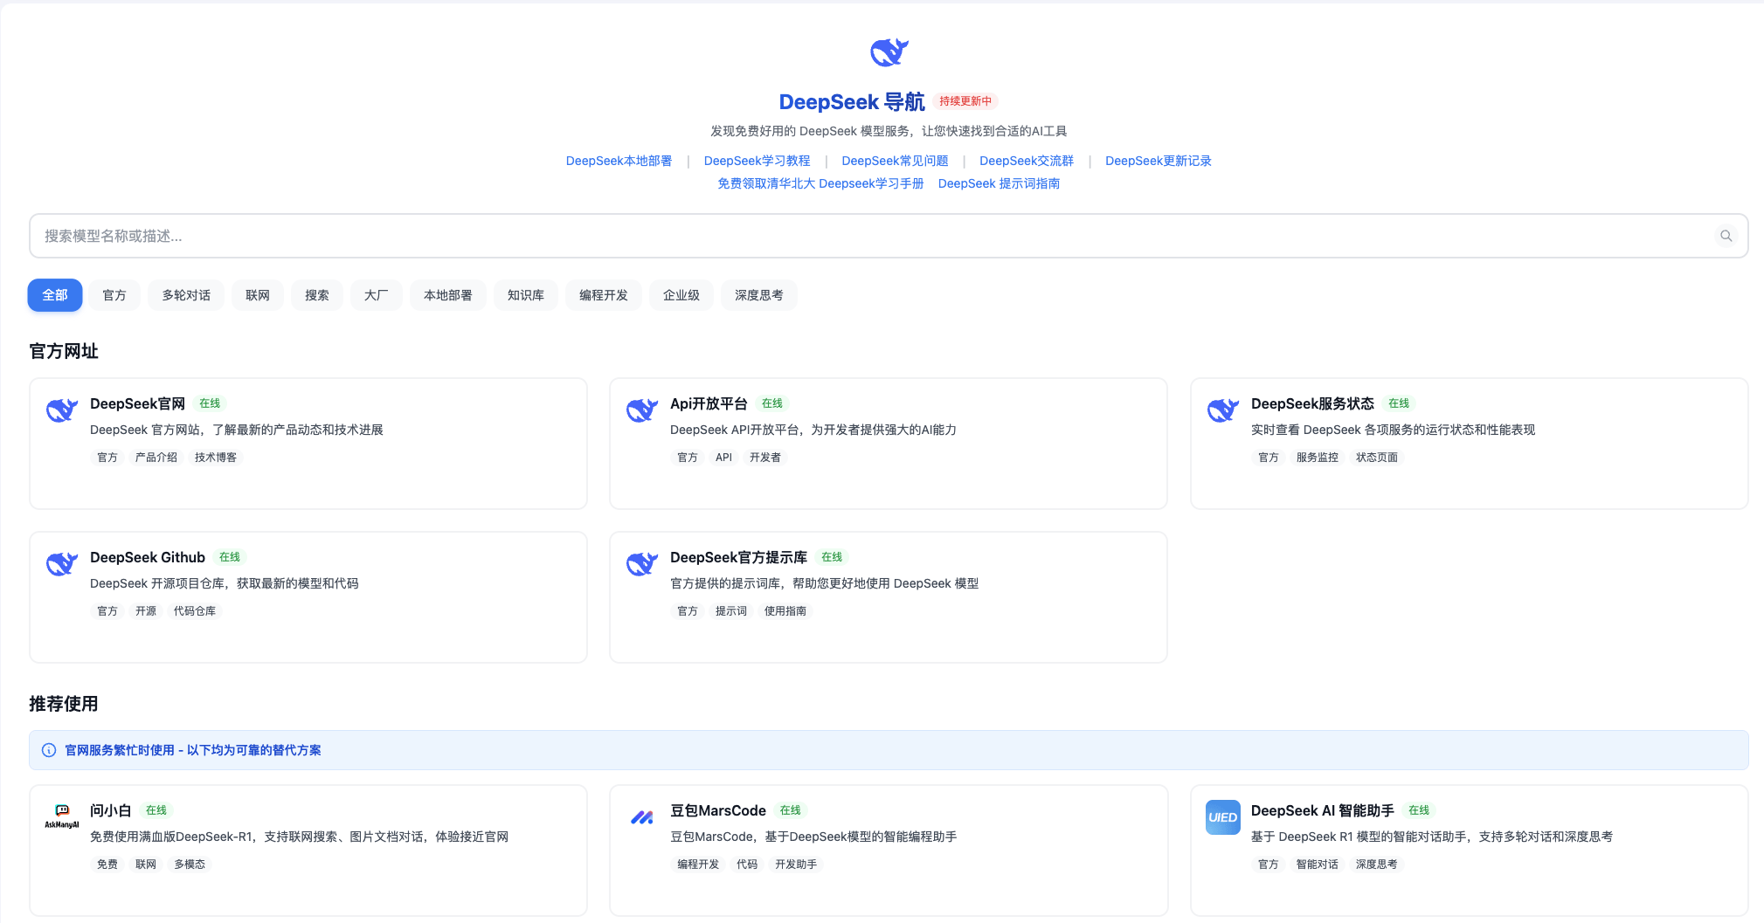Viewport: 1764px width, 923px height.
Task: Click the 开发助手 tag on 豆包MarsCode card
Action: pyautogui.click(x=796, y=864)
